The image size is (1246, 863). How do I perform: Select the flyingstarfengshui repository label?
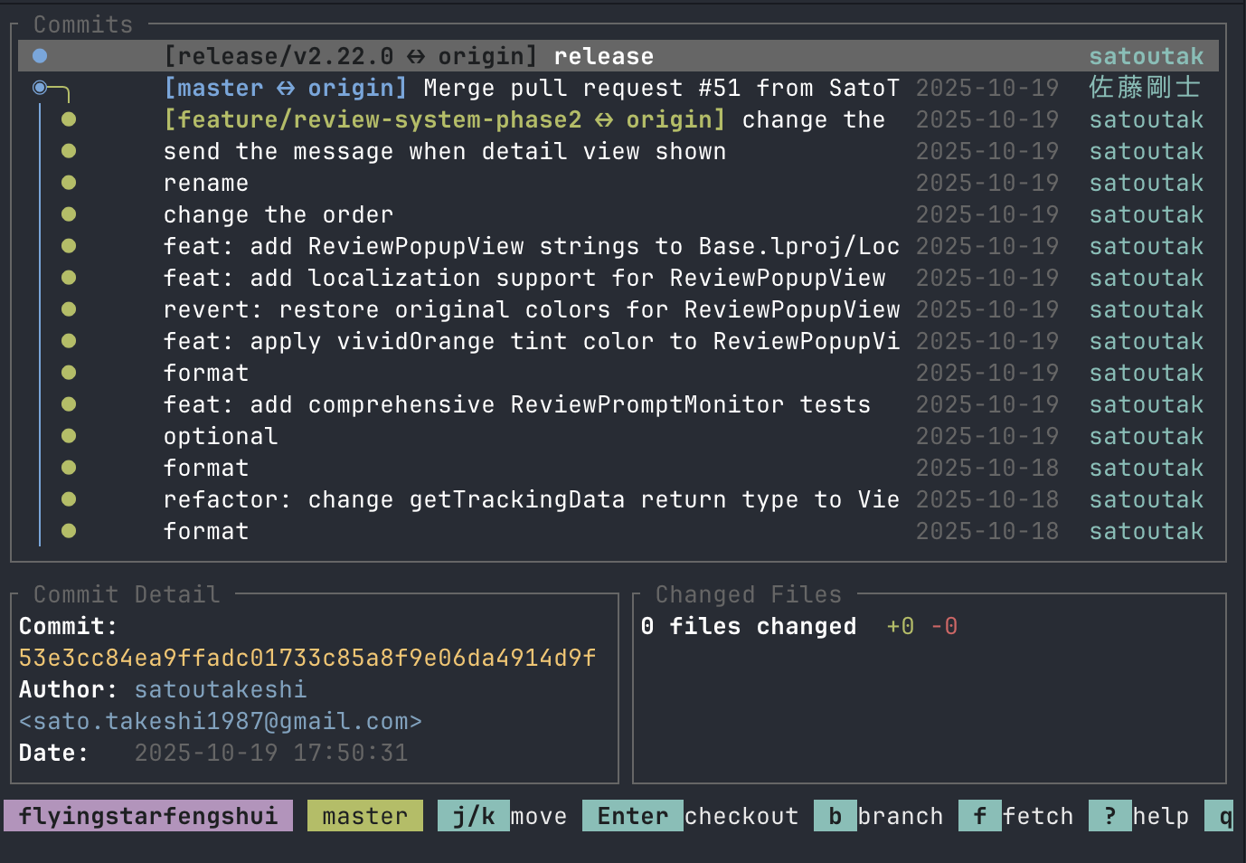click(x=148, y=816)
